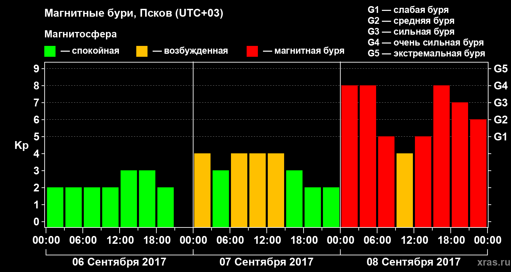The image size is (511, 272).
Task: Click the first '00:00' label at chart start
Action: 46,240
